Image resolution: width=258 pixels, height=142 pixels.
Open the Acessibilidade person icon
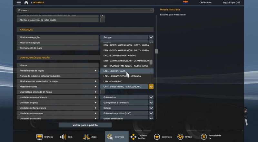pyautogui.click(x=204, y=137)
